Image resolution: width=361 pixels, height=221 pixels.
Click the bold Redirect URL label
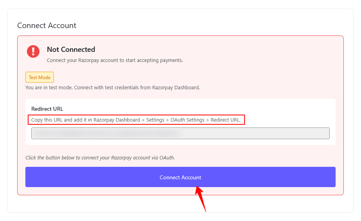(47, 109)
